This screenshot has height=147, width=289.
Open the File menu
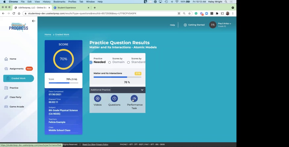pyautogui.click(x=23, y=2)
